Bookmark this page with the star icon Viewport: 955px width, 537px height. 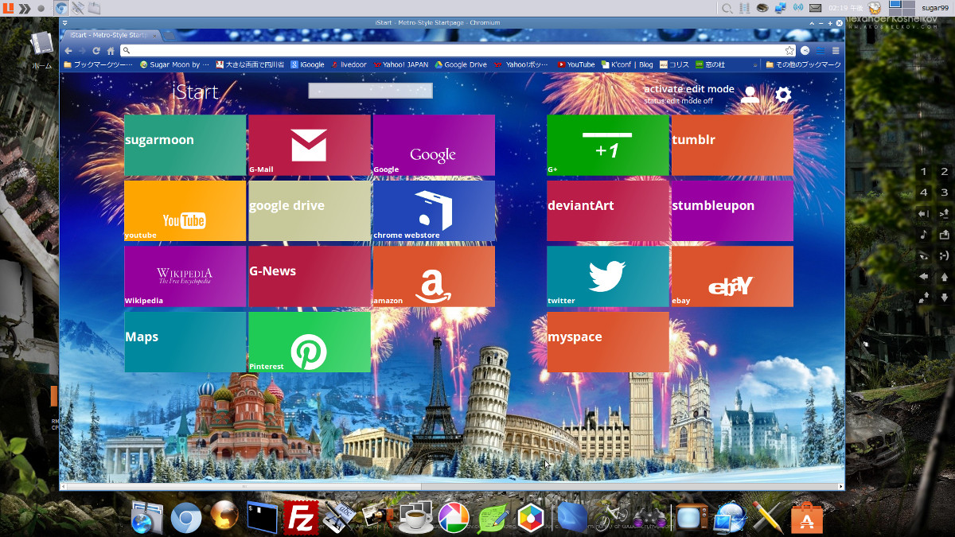coord(789,50)
